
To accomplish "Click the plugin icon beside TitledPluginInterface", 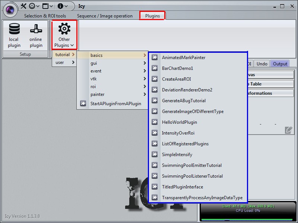I will tap(155, 187).
